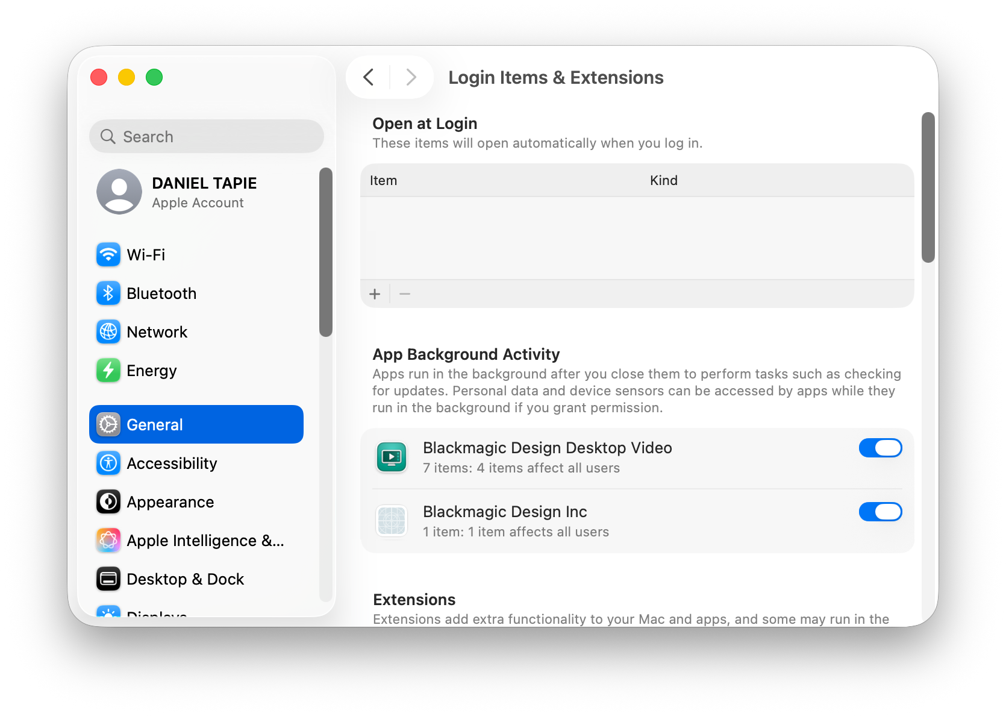Go back to previous settings page

(x=369, y=77)
